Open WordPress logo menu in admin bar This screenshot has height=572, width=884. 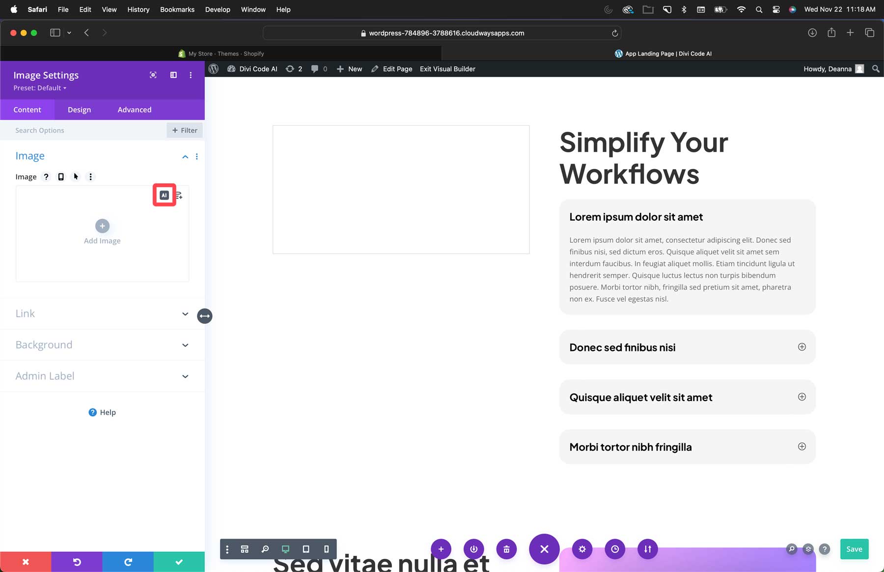(x=214, y=69)
